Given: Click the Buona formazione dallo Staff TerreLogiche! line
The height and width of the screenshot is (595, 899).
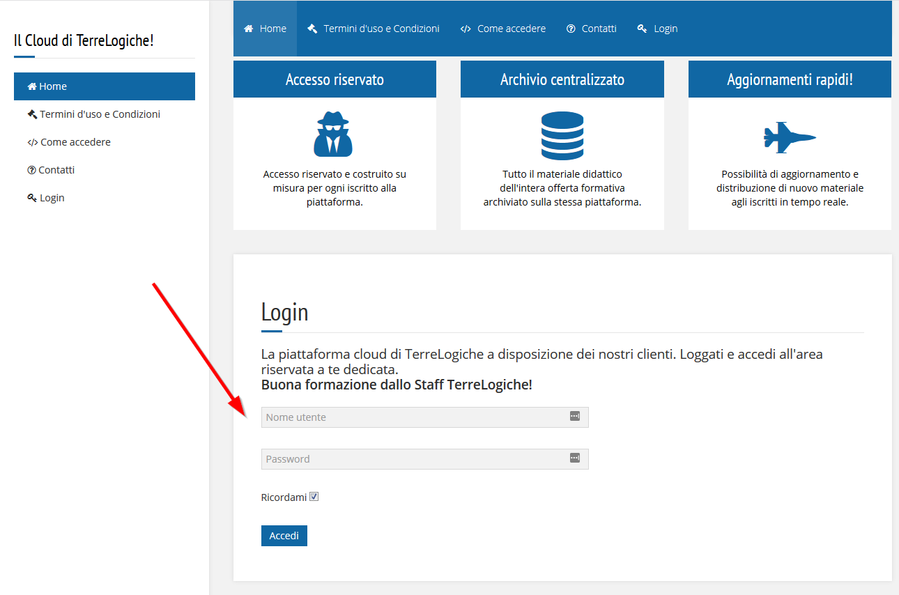Looking at the screenshot, I should 397,385.
